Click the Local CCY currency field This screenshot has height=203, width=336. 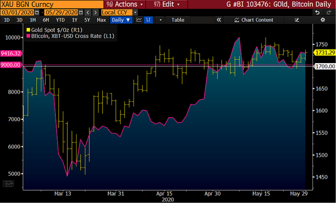point(117,12)
